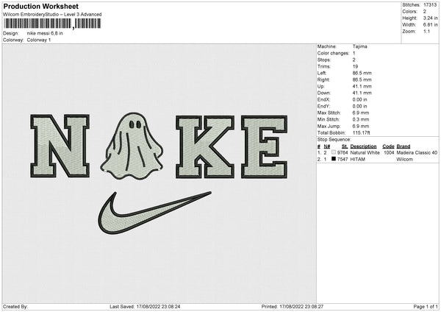Click the EndX value 0.00 in

pos(359,99)
